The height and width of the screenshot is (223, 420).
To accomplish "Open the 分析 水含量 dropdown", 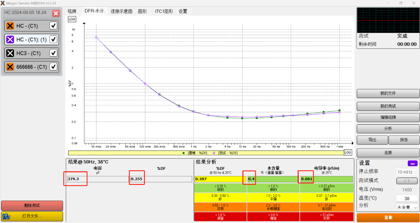I will (x=407, y=207).
